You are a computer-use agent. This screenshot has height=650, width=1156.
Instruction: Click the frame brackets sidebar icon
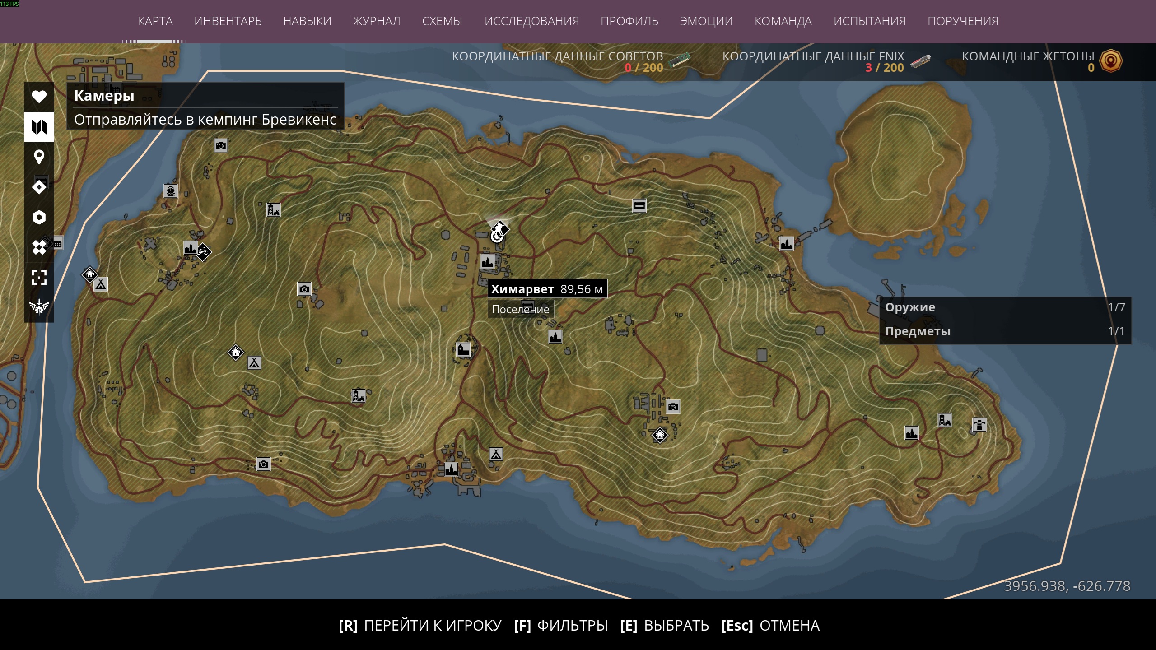[39, 277]
